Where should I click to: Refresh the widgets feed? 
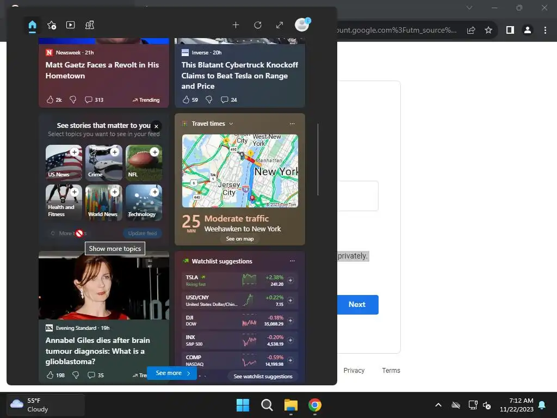coord(258,25)
